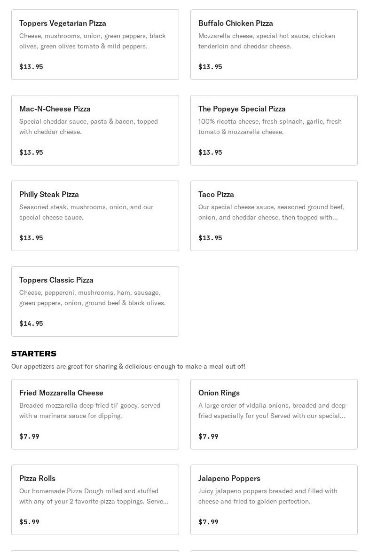Click the Onion Rings description text
369x552 pixels.
(273, 410)
